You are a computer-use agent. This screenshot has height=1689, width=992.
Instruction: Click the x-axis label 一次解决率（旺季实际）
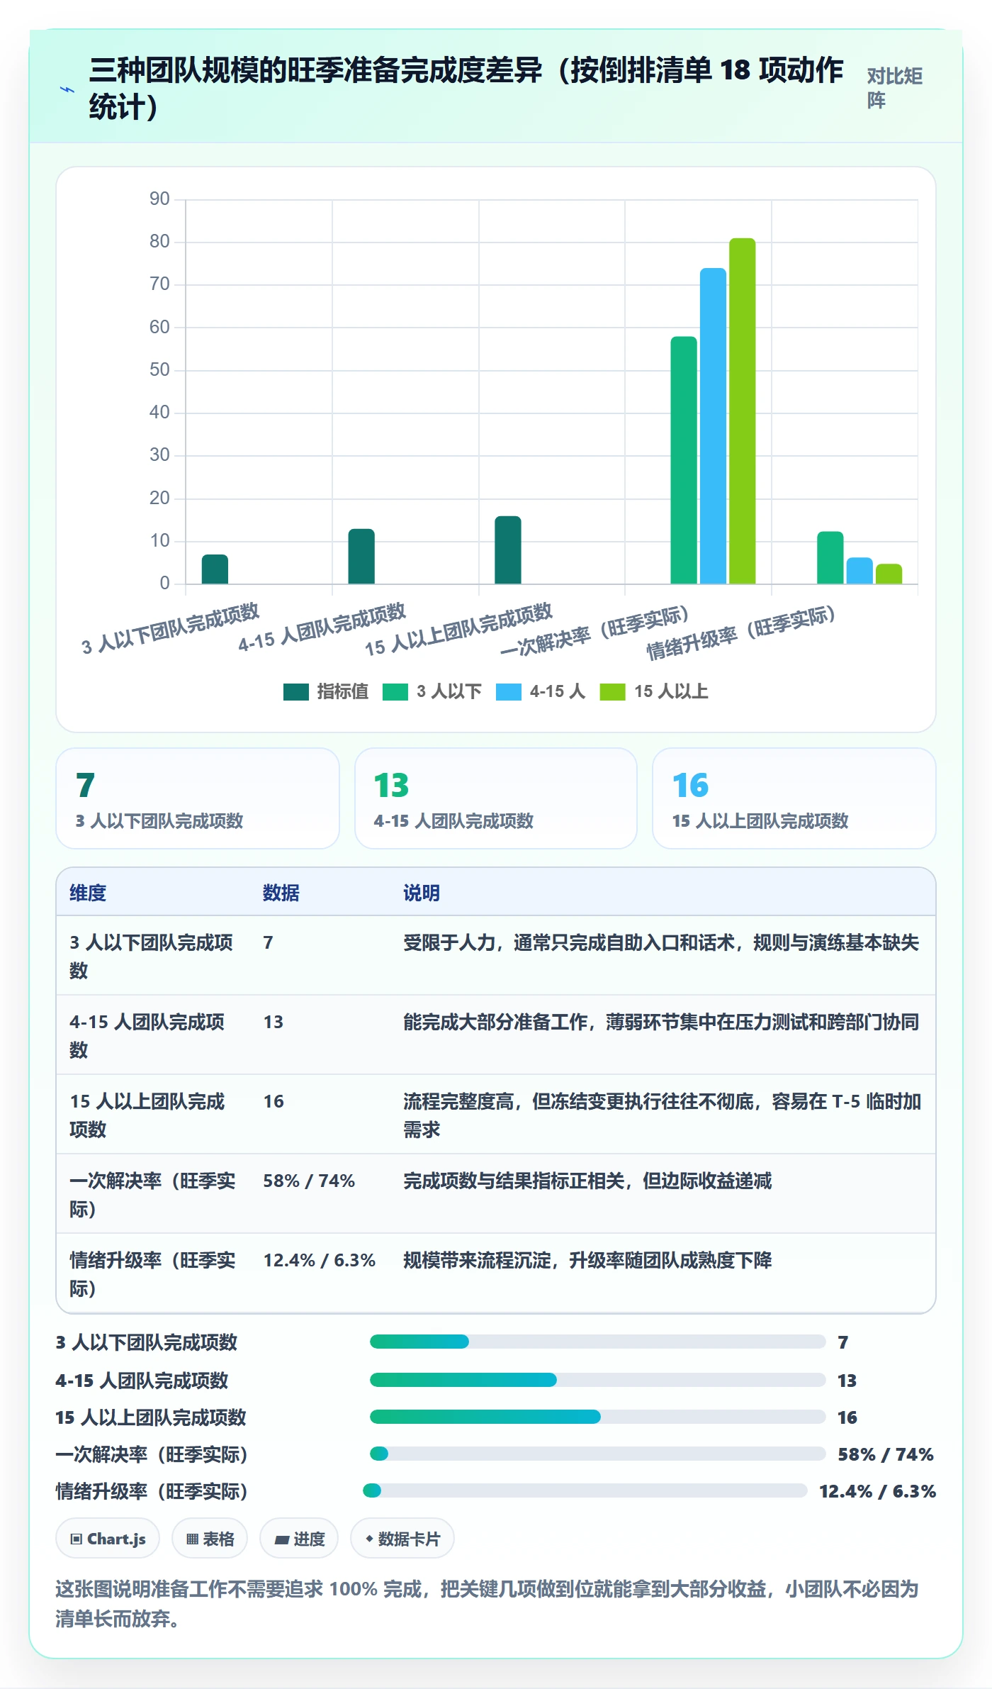596,631
